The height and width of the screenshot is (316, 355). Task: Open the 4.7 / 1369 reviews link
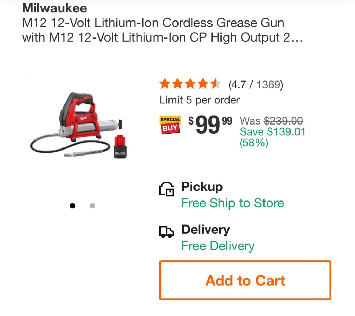tap(256, 85)
